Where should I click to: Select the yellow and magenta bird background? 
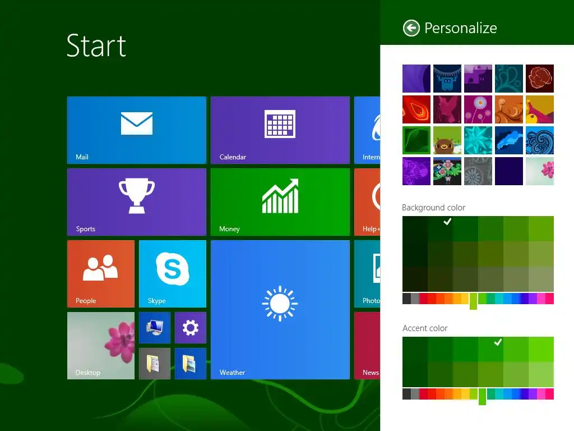pos(540,109)
